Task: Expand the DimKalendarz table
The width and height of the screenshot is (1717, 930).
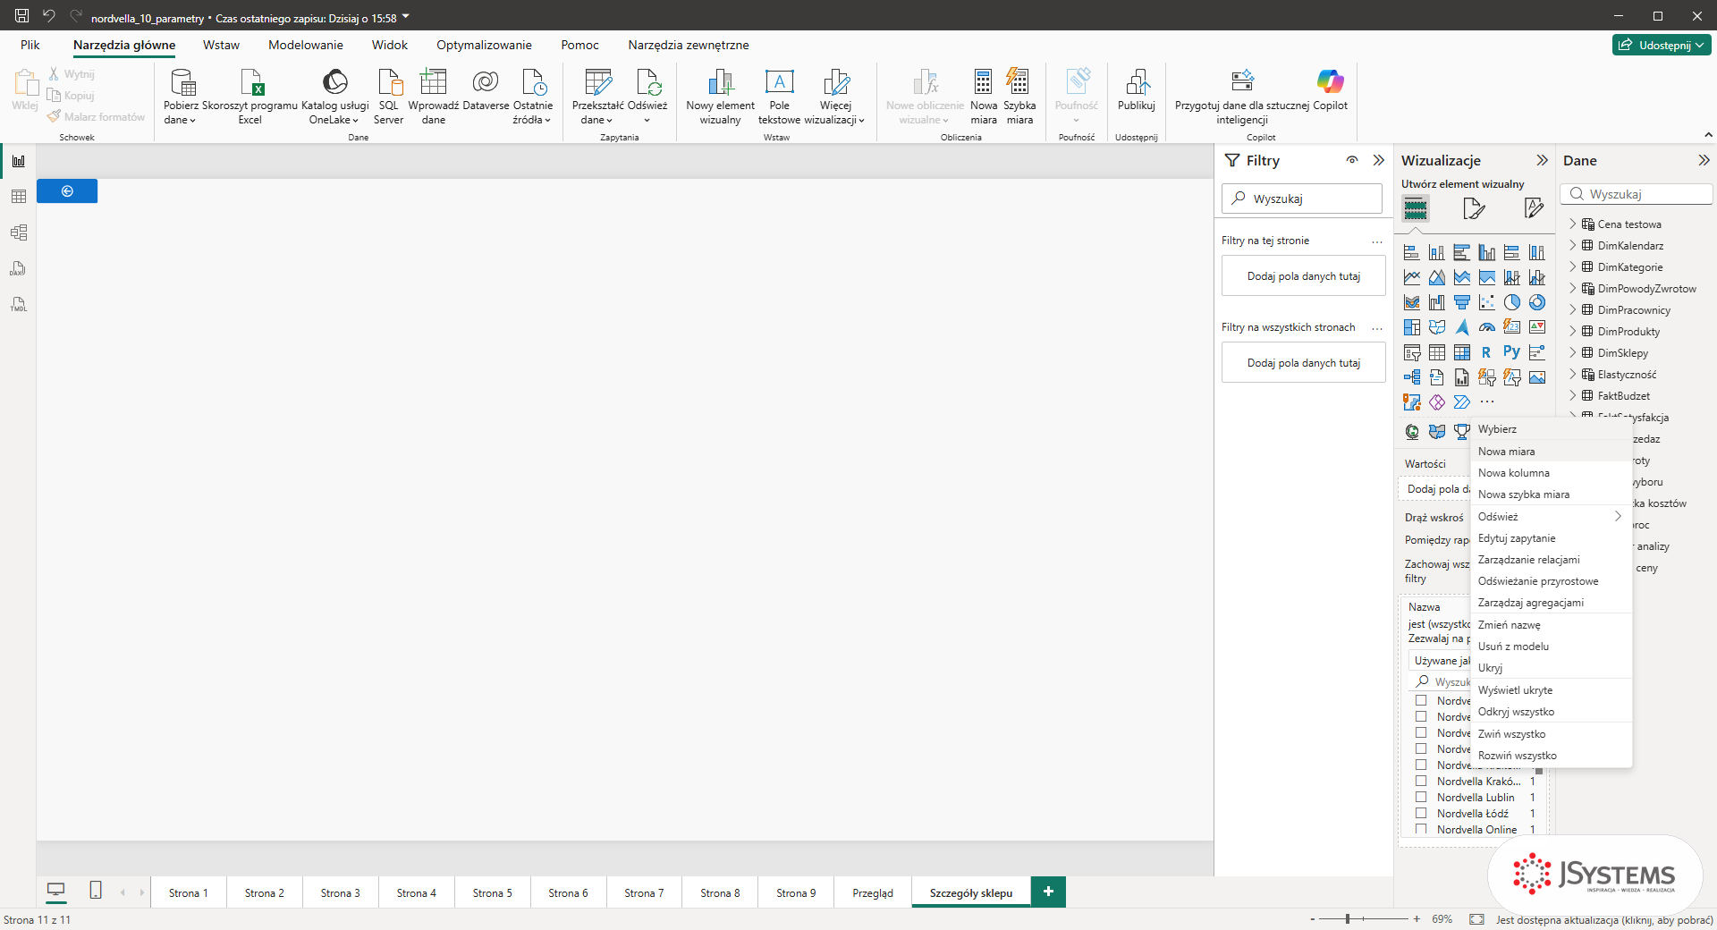Action: pyautogui.click(x=1573, y=245)
